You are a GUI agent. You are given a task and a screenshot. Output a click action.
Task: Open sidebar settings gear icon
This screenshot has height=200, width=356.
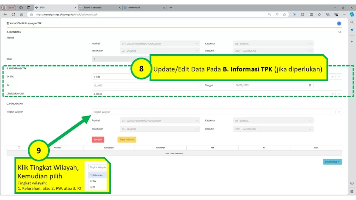(x=352, y=191)
